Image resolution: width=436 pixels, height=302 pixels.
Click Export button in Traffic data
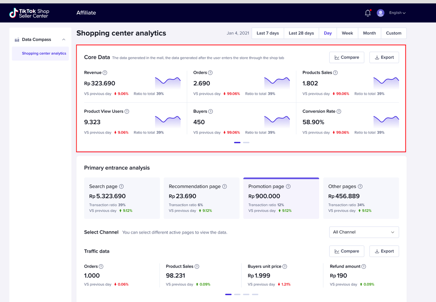coord(384,251)
